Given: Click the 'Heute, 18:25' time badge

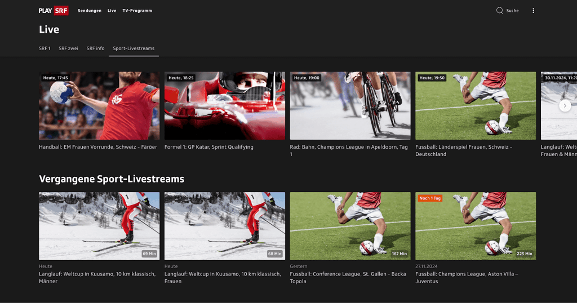Looking at the screenshot, I should pos(181,78).
